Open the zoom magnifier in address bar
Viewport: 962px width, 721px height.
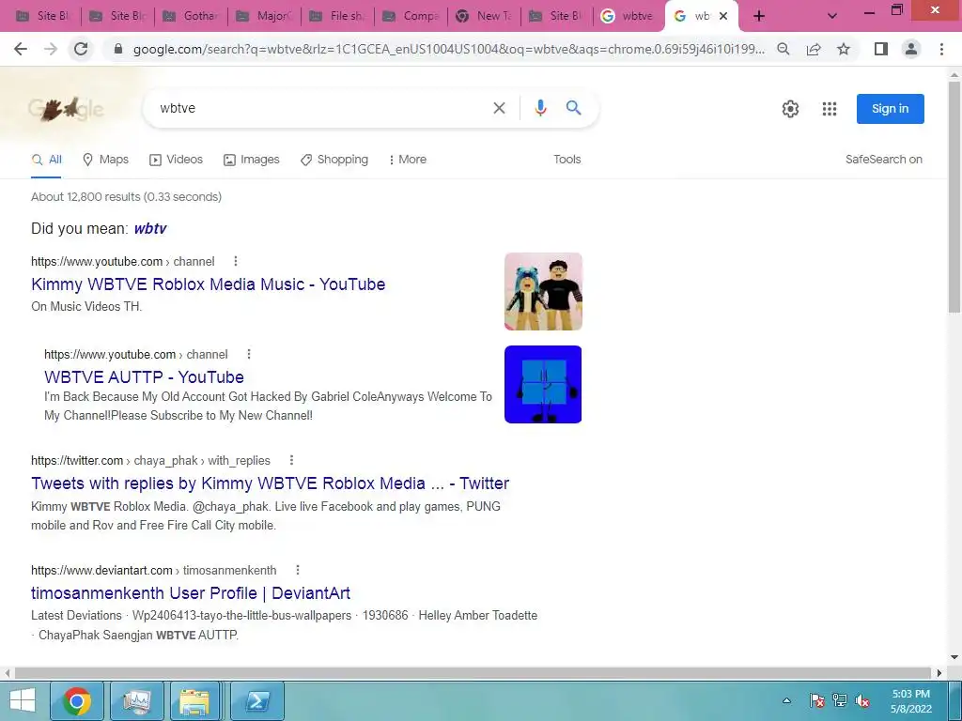[x=784, y=49]
